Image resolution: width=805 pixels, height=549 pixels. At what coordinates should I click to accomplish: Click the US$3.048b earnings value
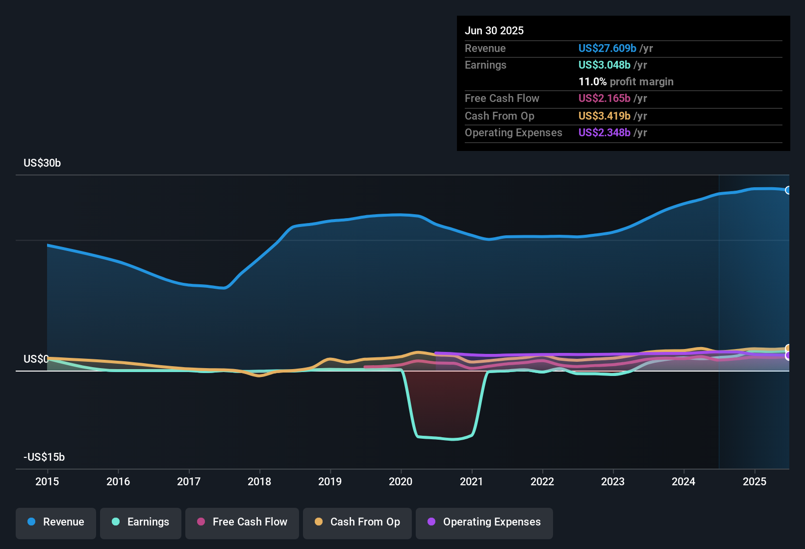point(604,65)
